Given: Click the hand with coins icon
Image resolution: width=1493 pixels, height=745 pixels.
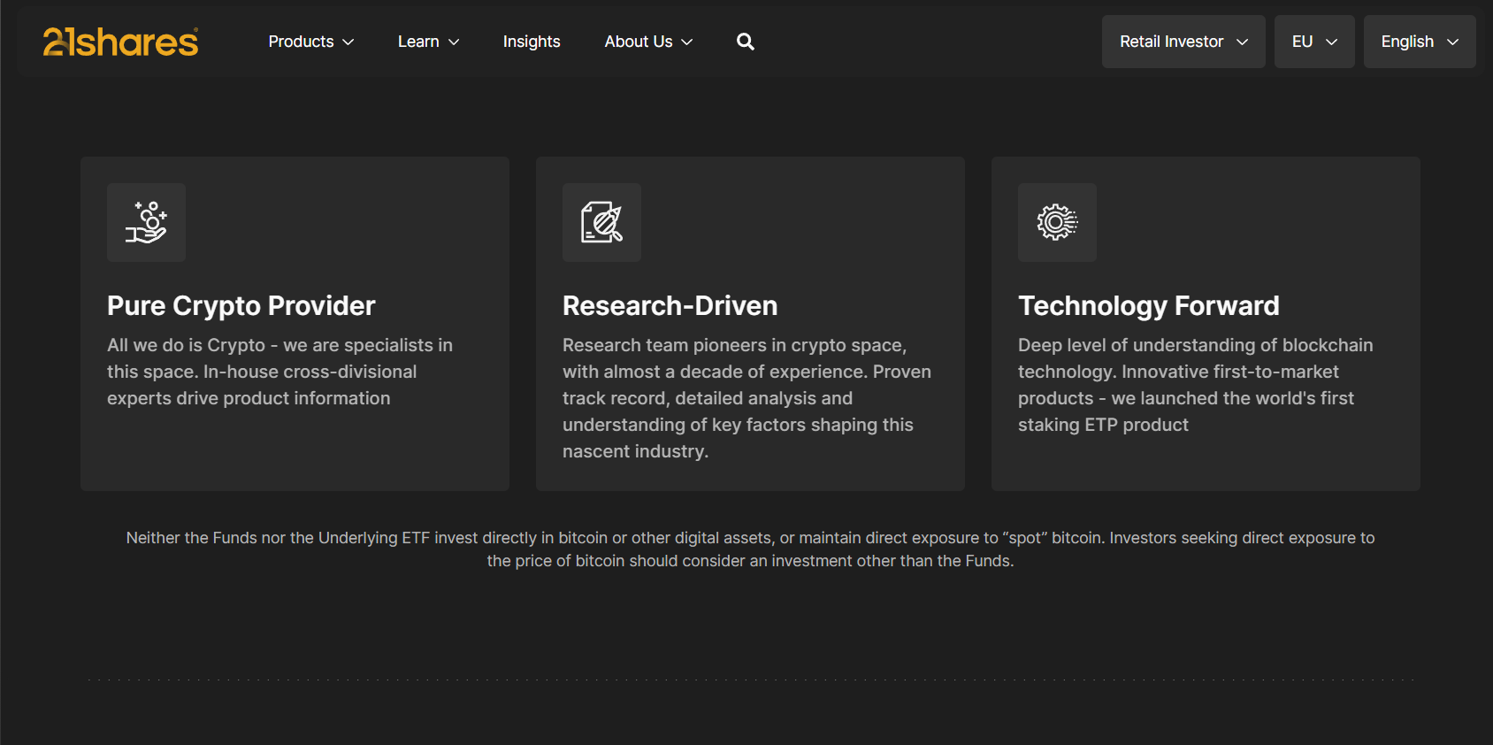Looking at the screenshot, I should point(146,222).
